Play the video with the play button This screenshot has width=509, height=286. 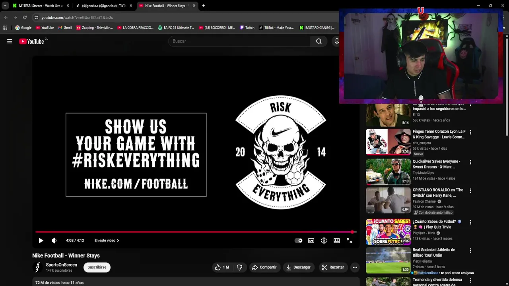41,240
